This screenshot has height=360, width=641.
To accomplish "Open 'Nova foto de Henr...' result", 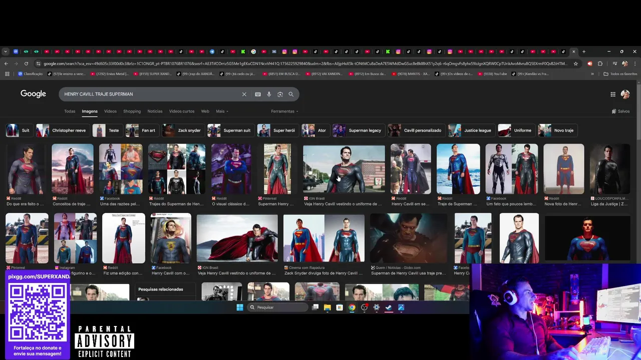I will tap(564, 169).
